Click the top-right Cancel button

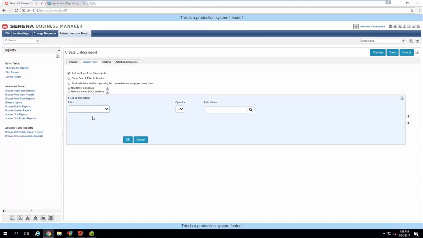407,52
